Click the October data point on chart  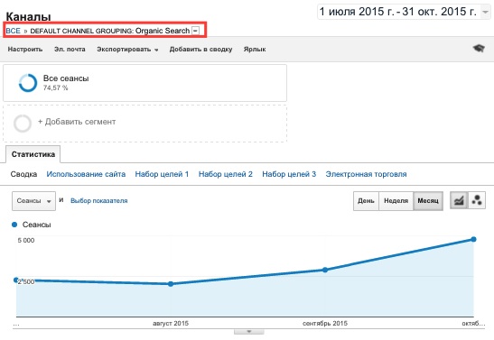(x=473, y=239)
